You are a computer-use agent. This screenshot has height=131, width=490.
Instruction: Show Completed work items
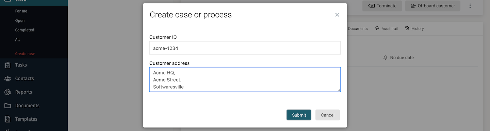[x=24, y=30]
